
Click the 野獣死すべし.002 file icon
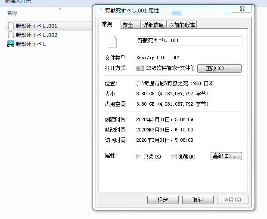pyautogui.click(x=11, y=35)
